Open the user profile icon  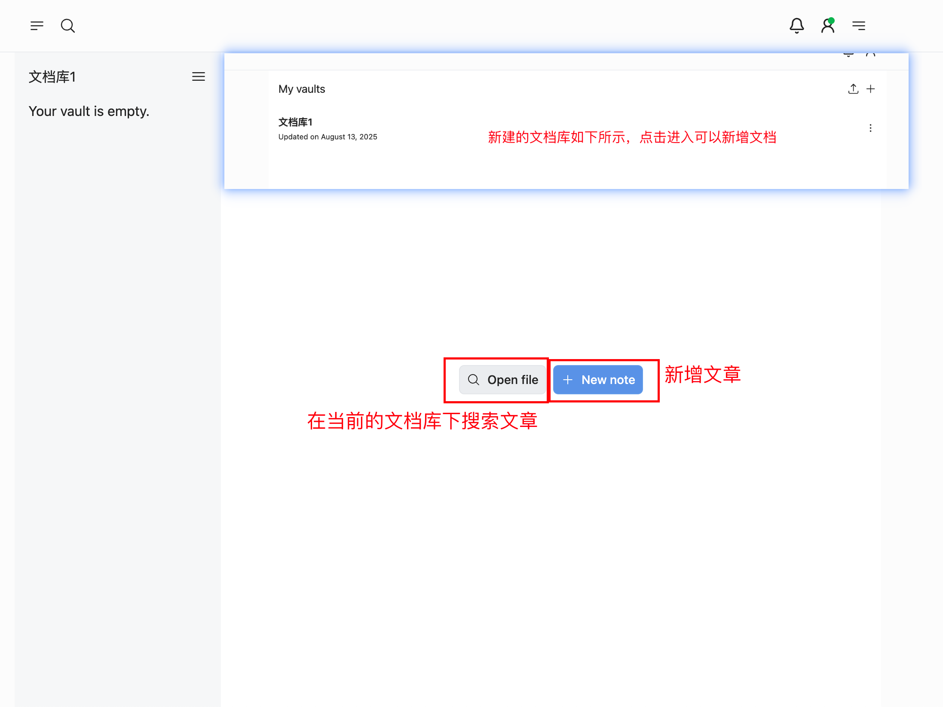point(828,26)
